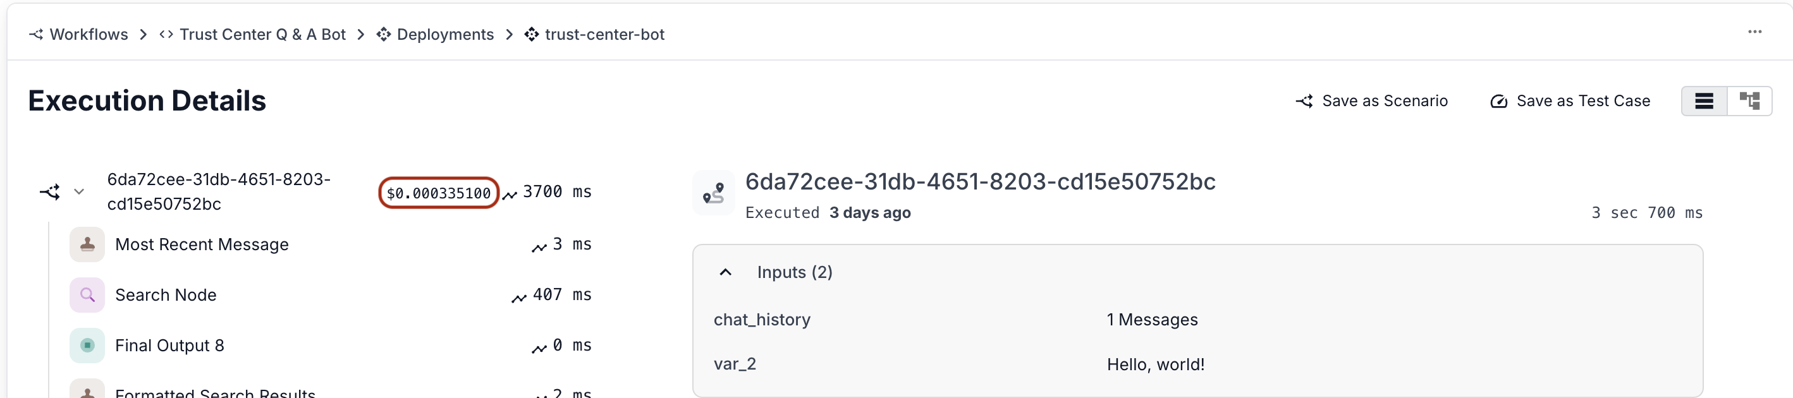
Task: Collapse the Inputs (2) section
Action: [725, 272]
